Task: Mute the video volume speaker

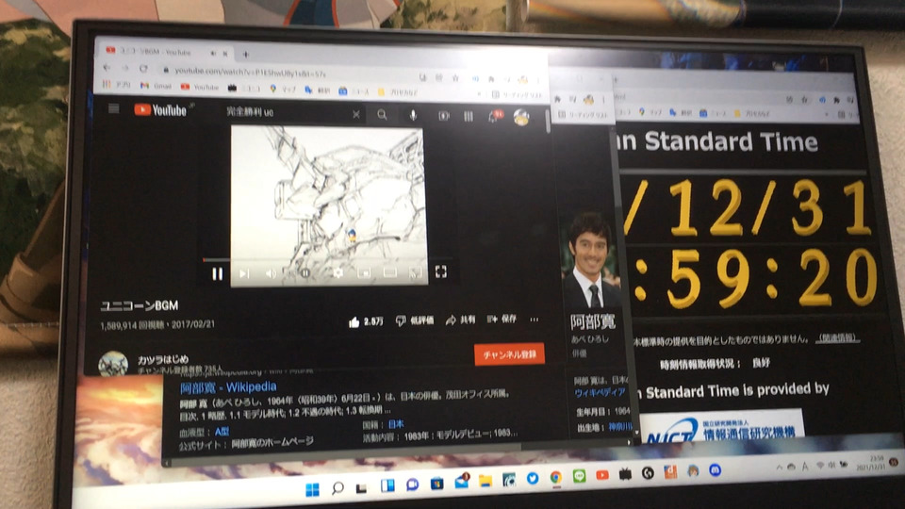Action: 271,273
